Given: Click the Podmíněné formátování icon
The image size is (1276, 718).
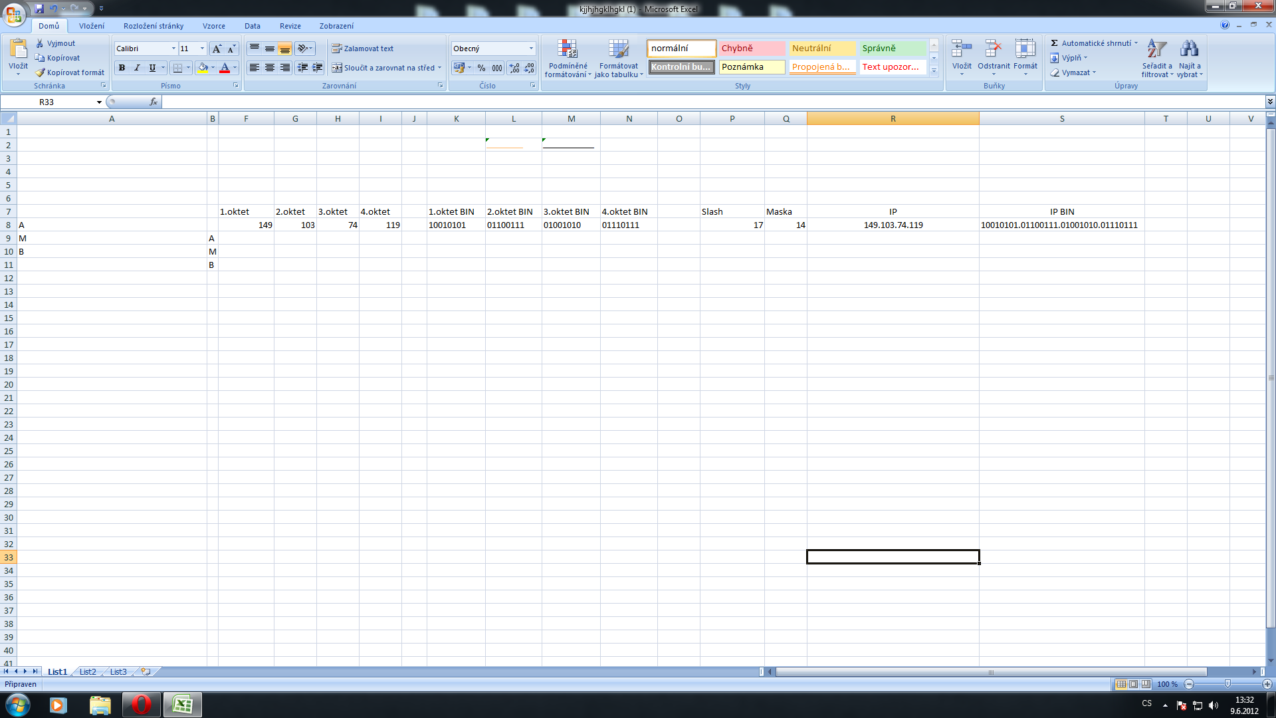Looking at the screenshot, I should click(x=567, y=50).
